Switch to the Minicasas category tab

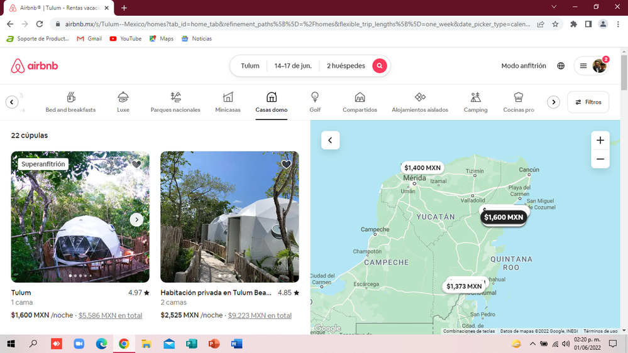coord(228,102)
